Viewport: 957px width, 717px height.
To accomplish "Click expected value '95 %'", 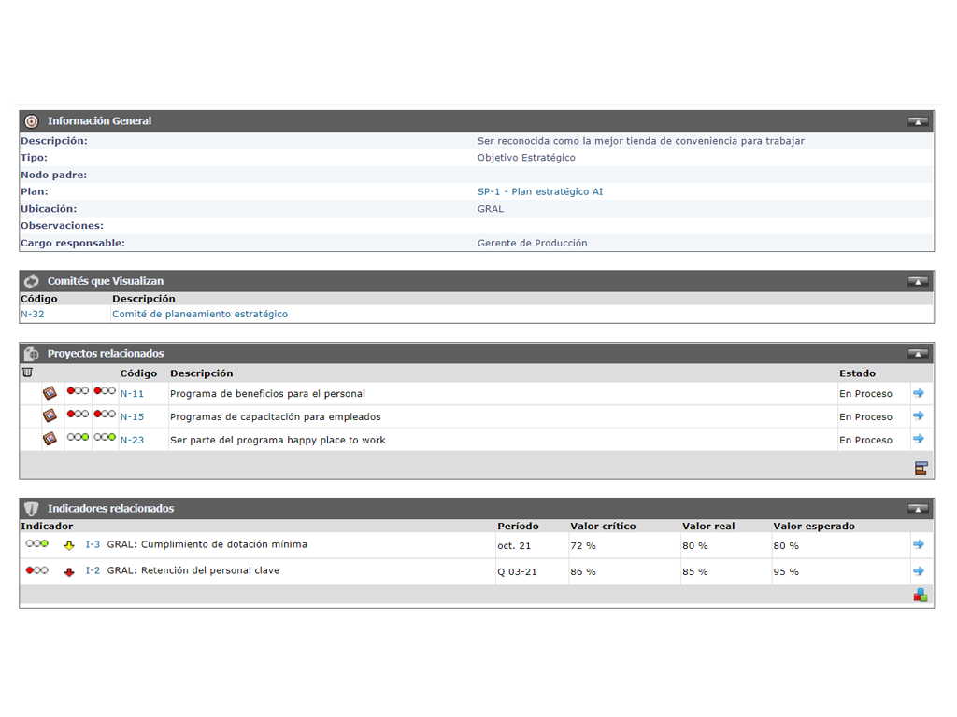I will (x=786, y=572).
